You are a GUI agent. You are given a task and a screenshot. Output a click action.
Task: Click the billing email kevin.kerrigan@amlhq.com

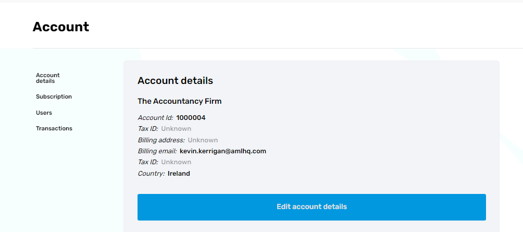(x=222, y=151)
